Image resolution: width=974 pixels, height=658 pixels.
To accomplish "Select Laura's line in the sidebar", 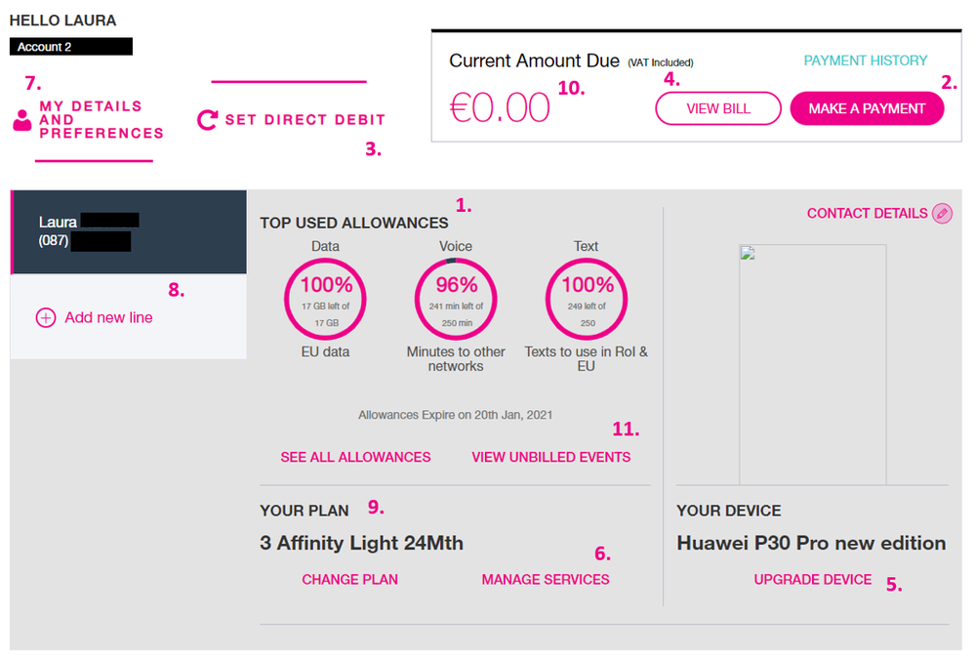I will [x=129, y=231].
